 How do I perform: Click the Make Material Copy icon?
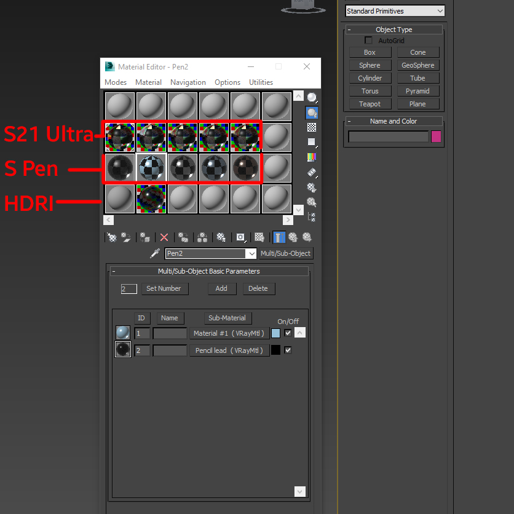click(183, 237)
